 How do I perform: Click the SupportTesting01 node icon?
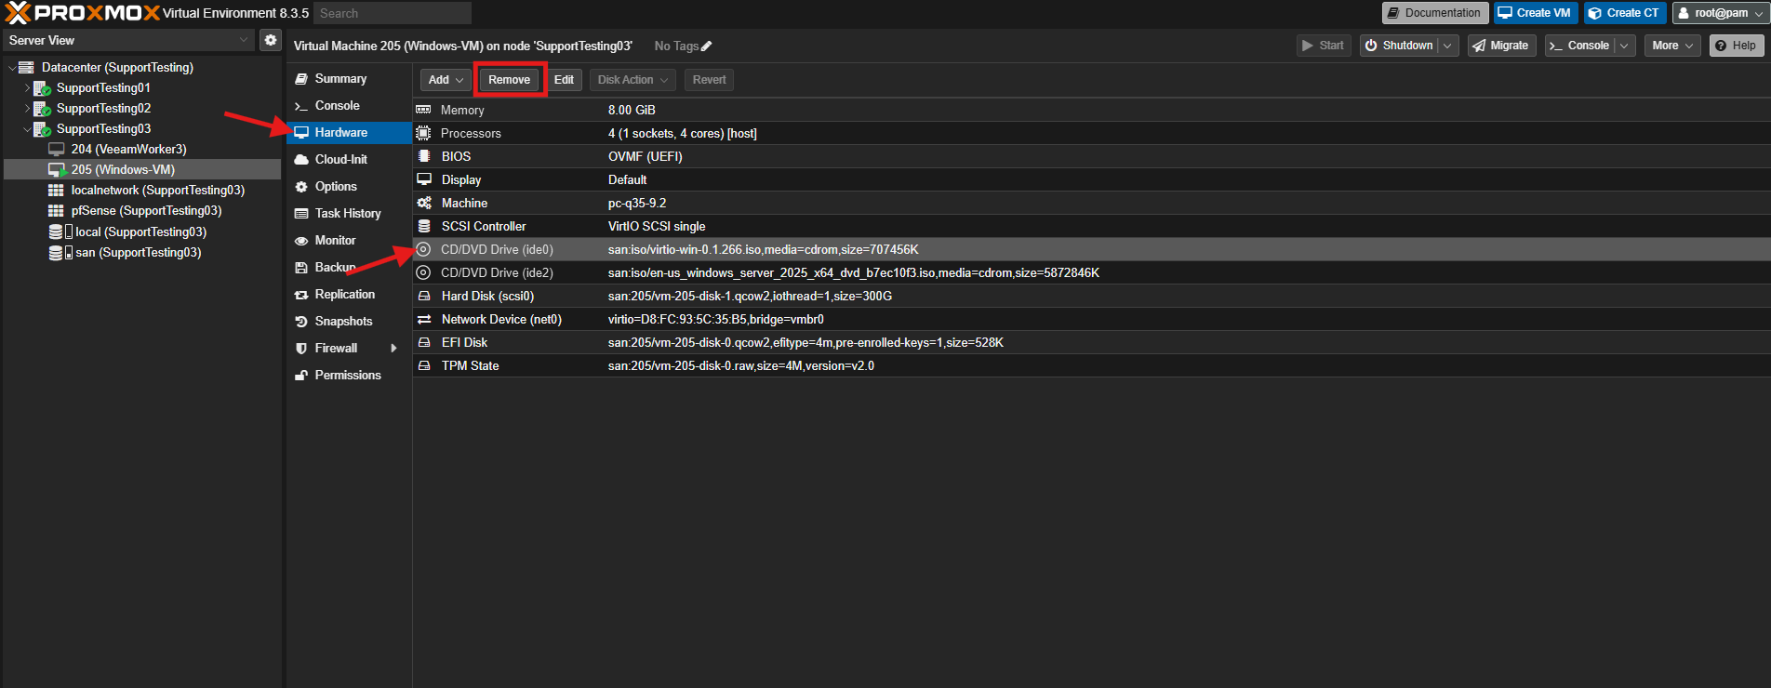coord(42,88)
